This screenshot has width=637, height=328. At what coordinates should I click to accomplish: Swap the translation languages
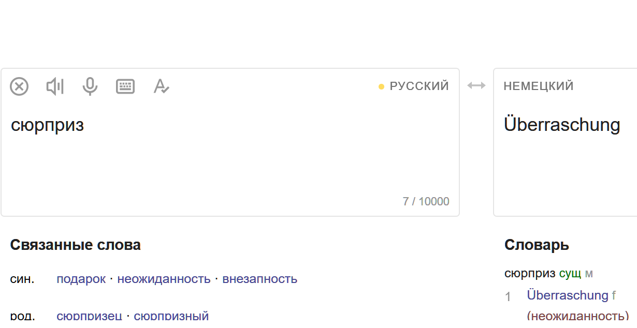point(476,86)
